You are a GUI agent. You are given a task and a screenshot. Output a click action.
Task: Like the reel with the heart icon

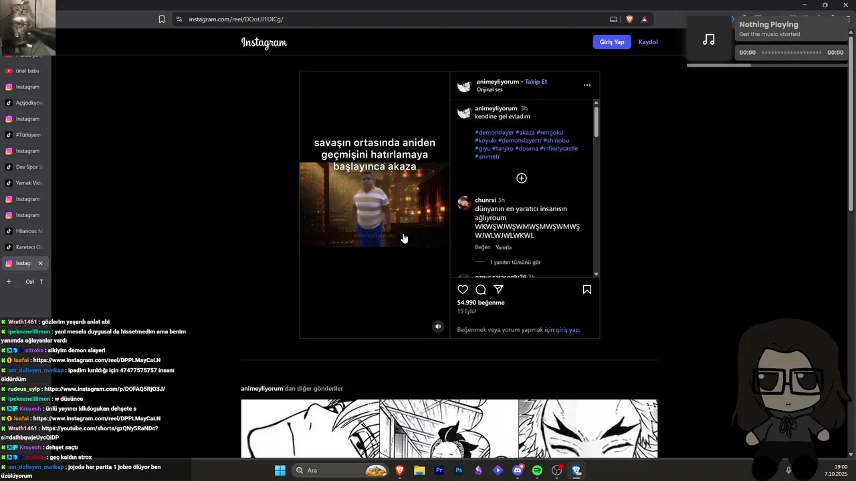click(x=463, y=289)
